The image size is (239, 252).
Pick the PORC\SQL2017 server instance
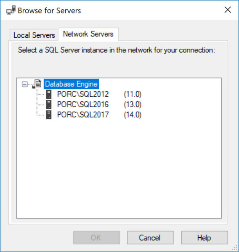[x=83, y=115]
